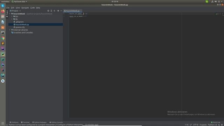
Task: Select hoursInWeek.py in project tree
Action: pos(36,24)
